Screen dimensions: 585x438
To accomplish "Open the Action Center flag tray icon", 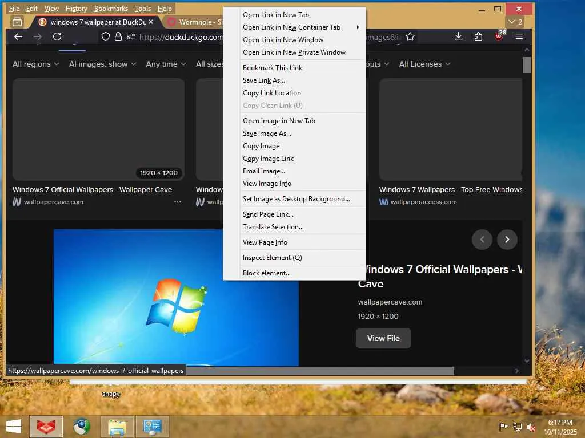I will tap(503, 427).
